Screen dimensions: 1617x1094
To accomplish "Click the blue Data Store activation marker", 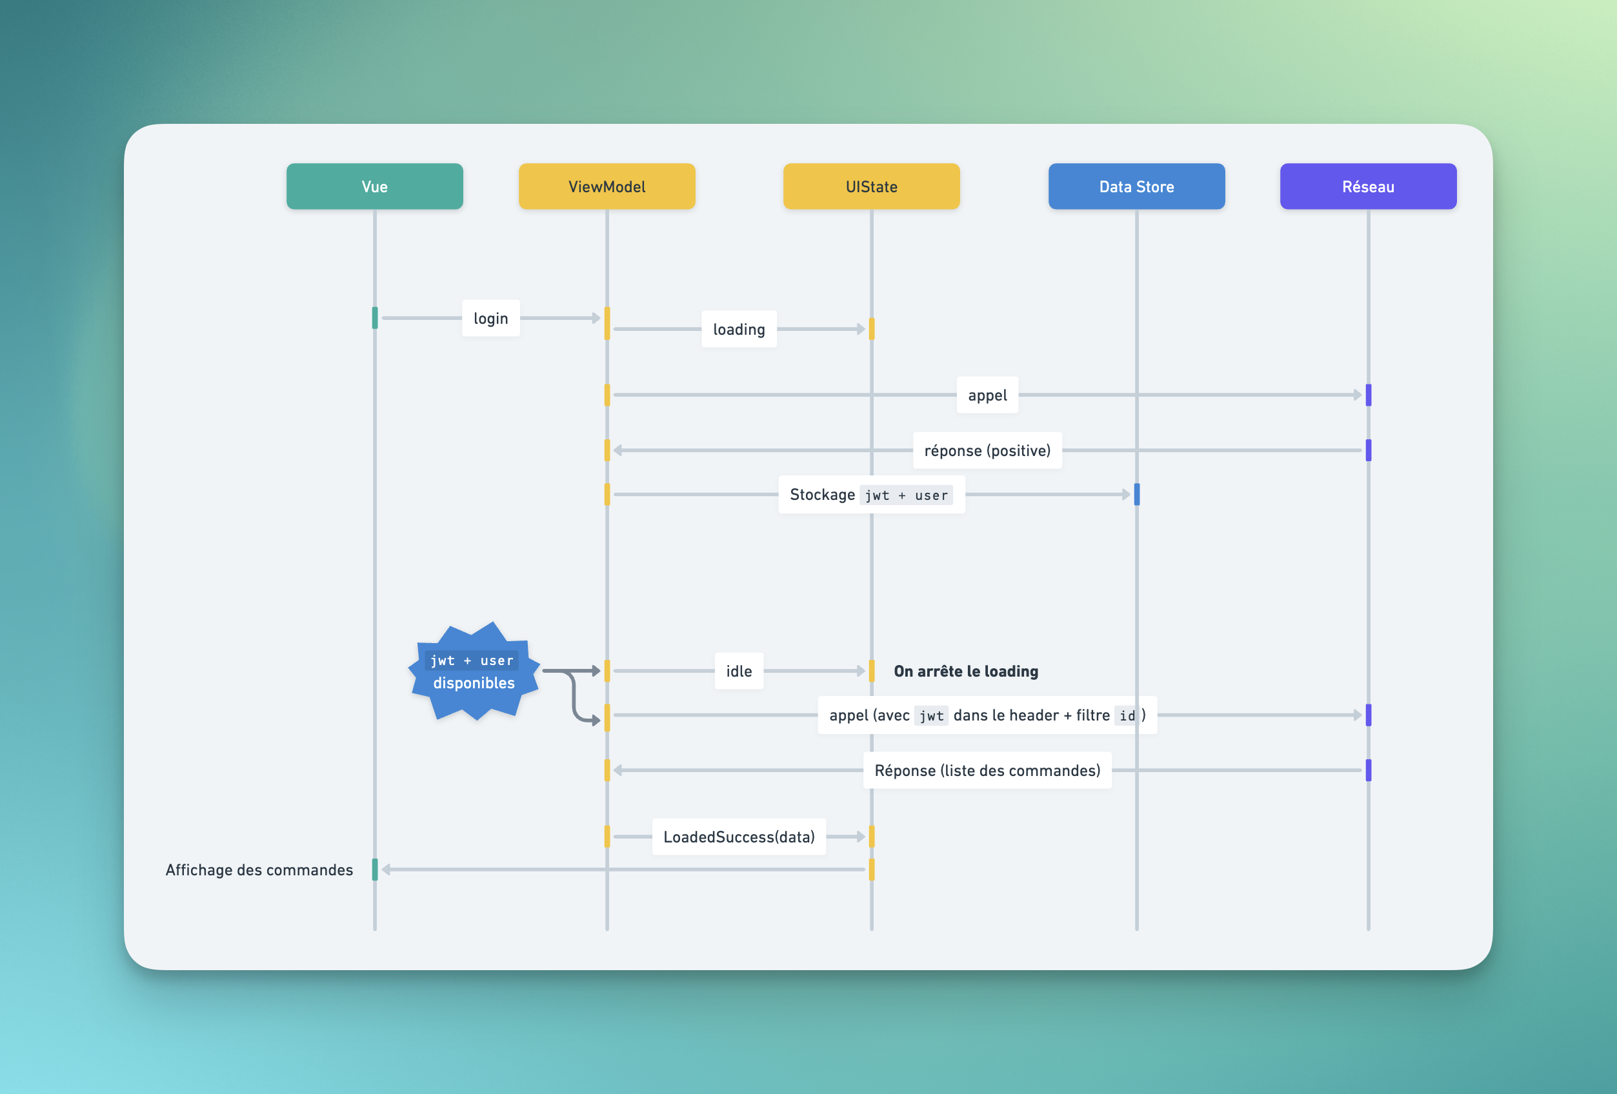I will click(1136, 495).
